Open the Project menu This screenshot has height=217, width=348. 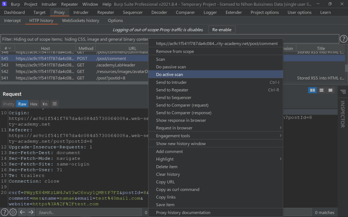[31, 4]
